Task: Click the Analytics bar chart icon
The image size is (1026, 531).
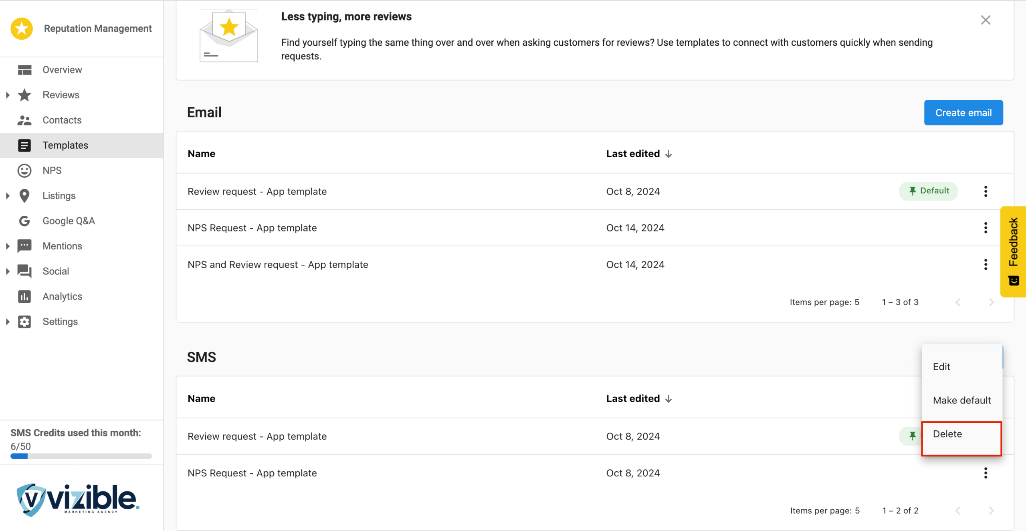Action: click(24, 296)
